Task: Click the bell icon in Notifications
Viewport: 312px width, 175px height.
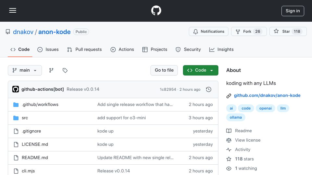Action: 196,31
